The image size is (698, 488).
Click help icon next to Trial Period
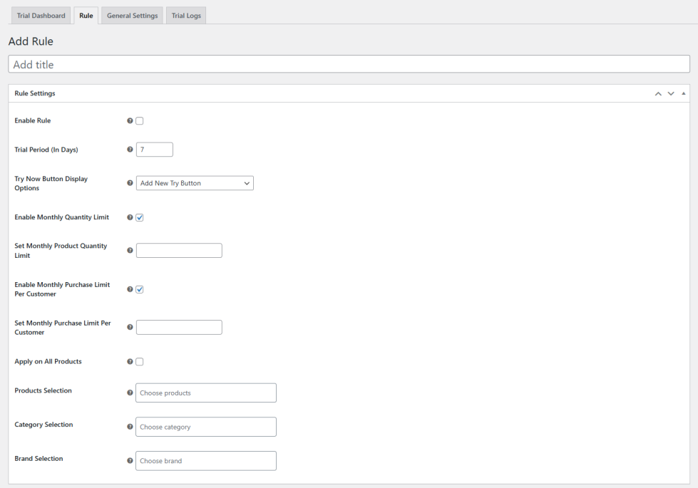(x=130, y=150)
